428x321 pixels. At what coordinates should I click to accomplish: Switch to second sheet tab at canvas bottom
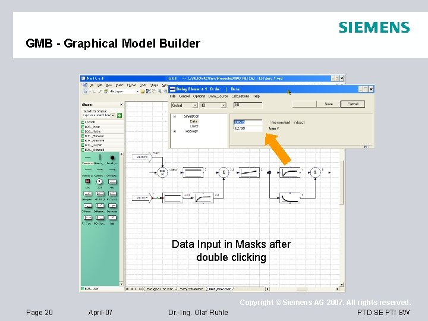pos(191,289)
